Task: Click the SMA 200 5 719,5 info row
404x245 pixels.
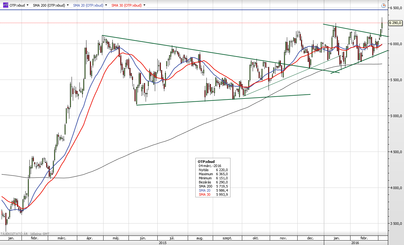Action: coord(213,186)
